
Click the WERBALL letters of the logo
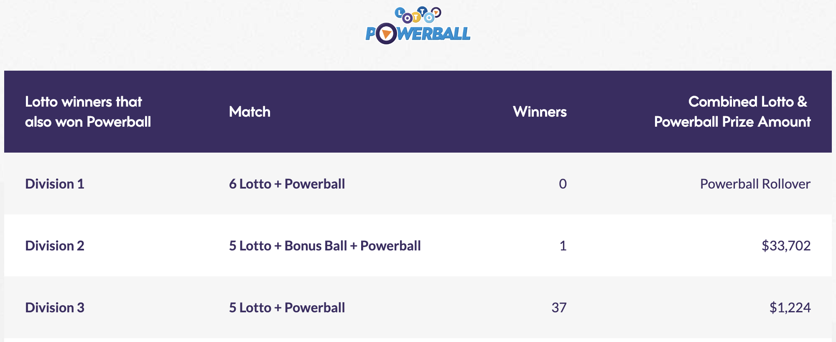(434, 33)
